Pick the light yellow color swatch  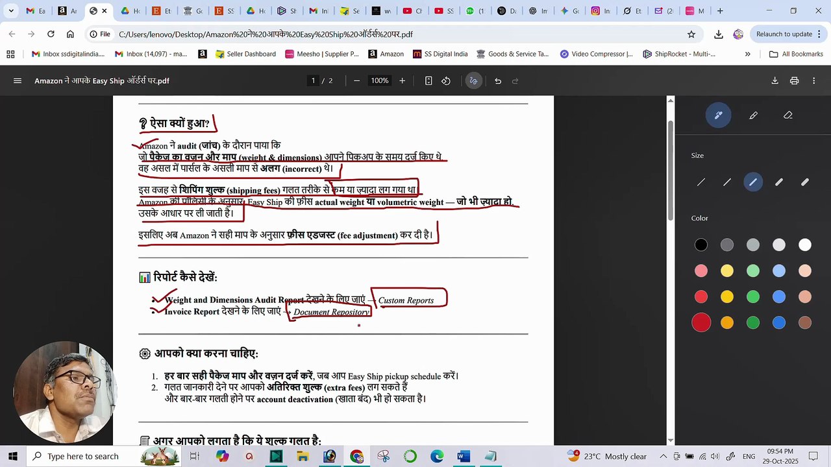(727, 270)
